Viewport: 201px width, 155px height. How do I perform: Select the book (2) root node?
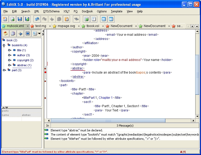pos(12,40)
